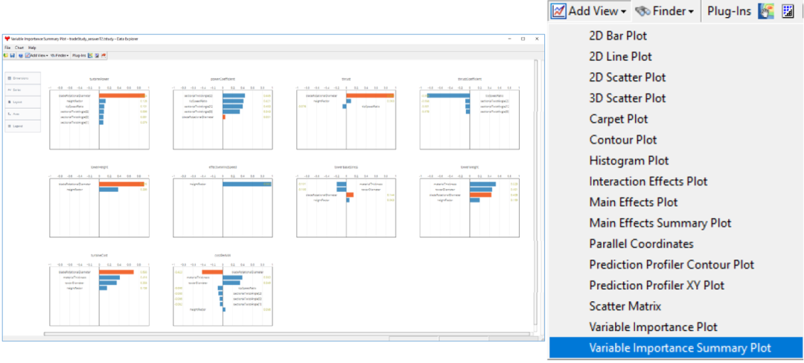Screen dimensions: 804x363
Task: Open the Chart menu
Action: tap(19, 48)
